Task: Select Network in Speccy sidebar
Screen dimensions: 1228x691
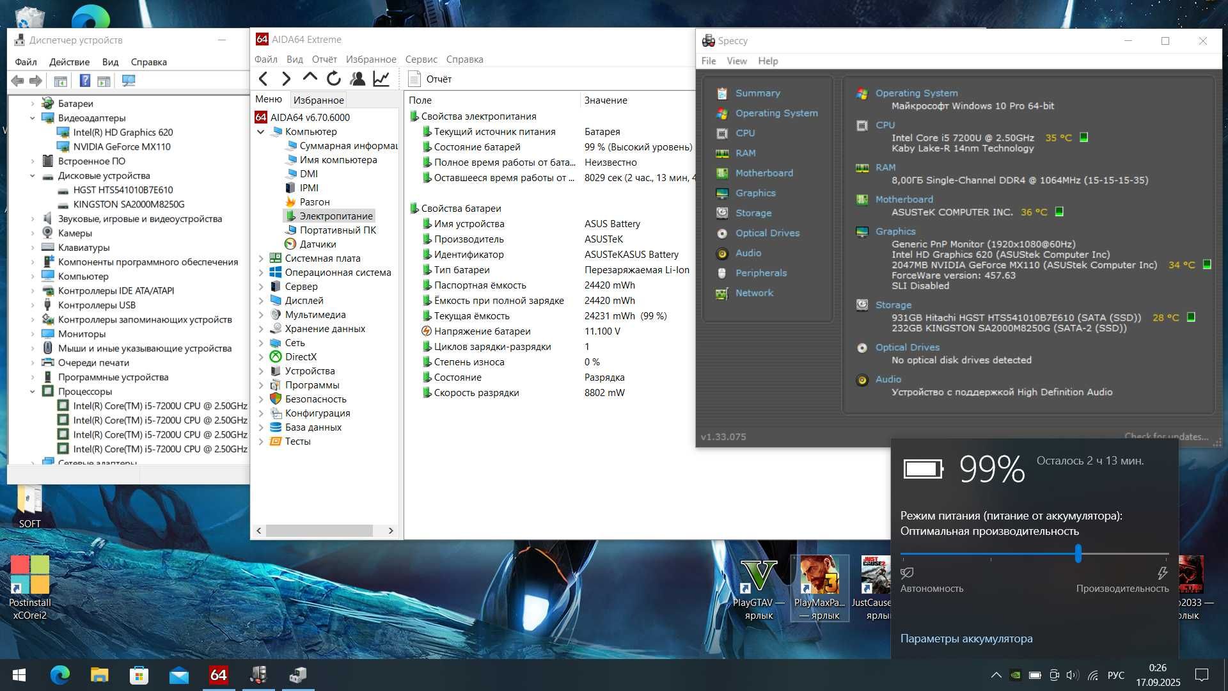Action: (753, 292)
